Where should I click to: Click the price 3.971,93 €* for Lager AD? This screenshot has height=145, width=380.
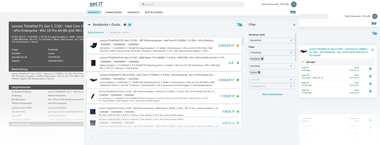(354, 78)
